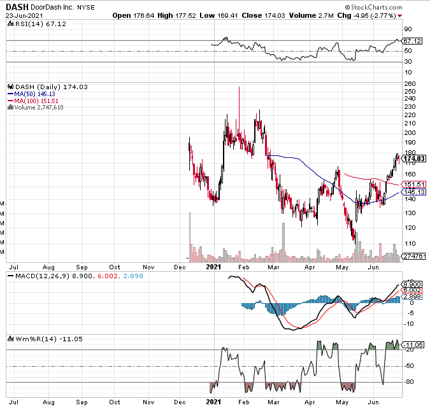Screen dimensions: 430x410
Task: Click the 90 level on RSI axis
Action: [x=408, y=29]
